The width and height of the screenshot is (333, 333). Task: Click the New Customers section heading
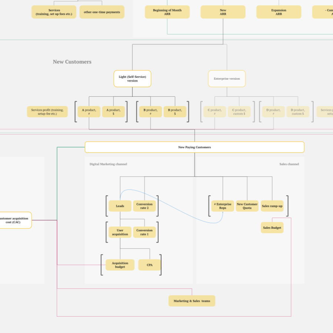[72, 62]
